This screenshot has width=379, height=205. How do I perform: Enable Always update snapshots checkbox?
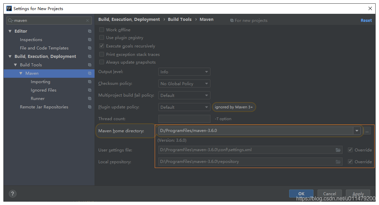pyautogui.click(x=102, y=62)
